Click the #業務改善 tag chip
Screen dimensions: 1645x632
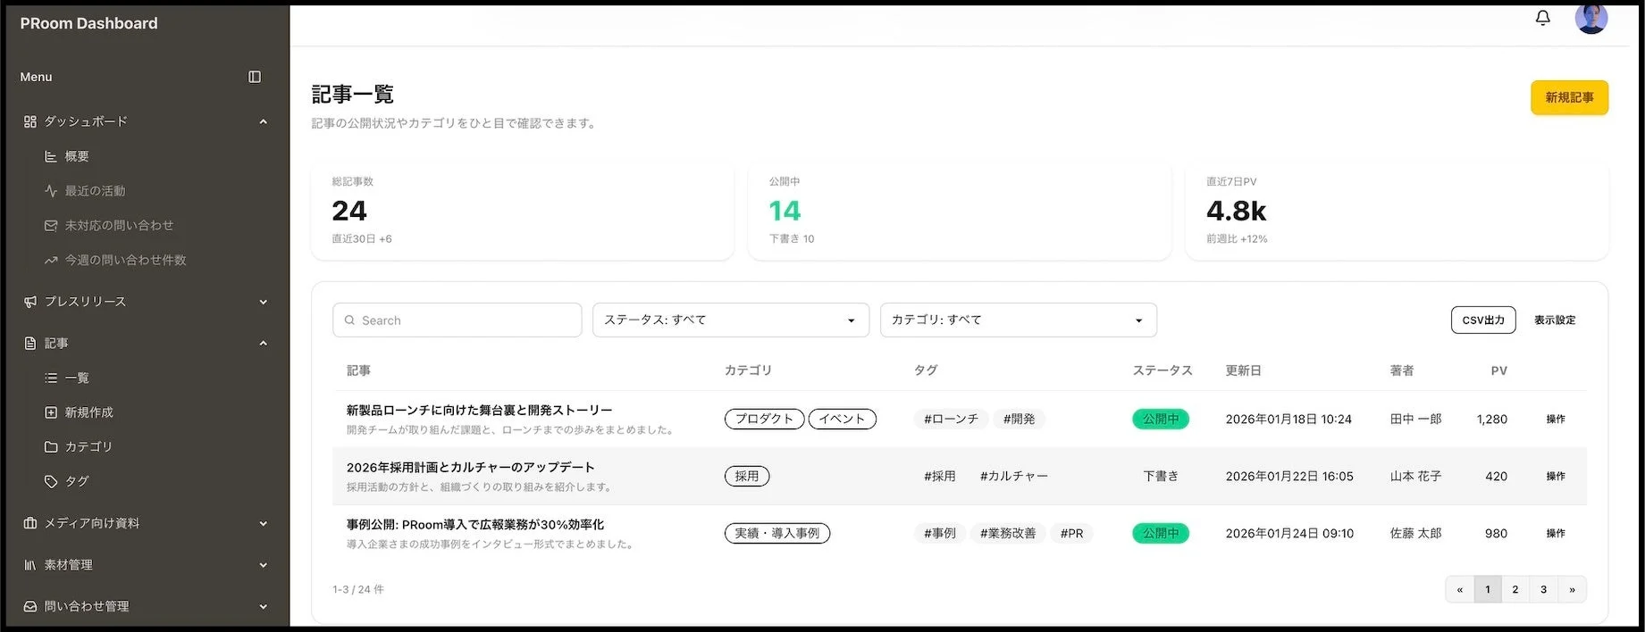tap(1008, 533)
